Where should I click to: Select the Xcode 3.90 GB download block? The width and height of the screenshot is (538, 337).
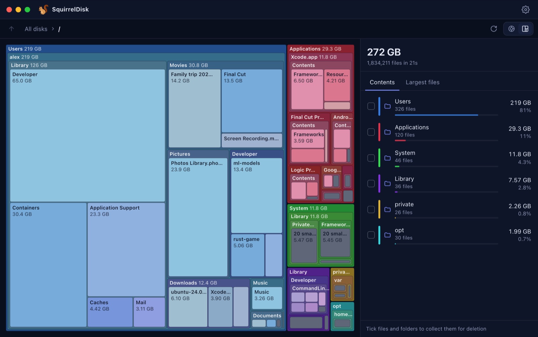(220, 307)
